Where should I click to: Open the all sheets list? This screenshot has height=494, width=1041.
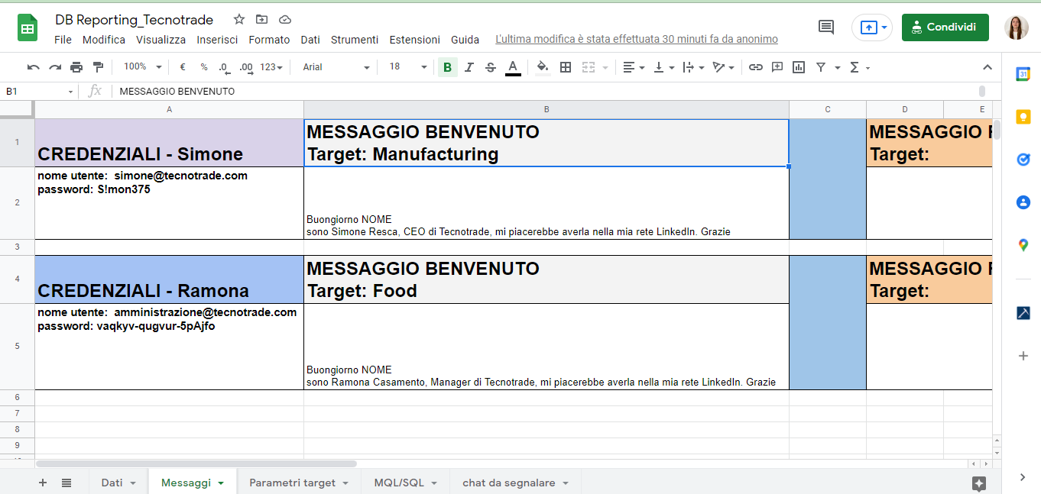[x=66, y=483]
